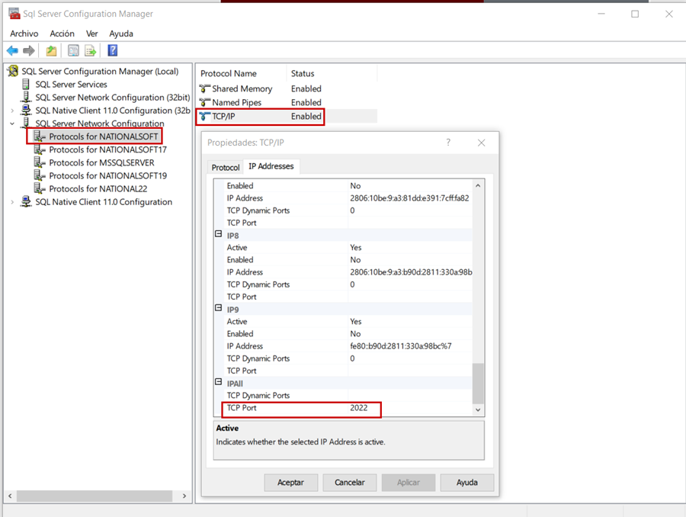The image size is (686, 517).
Task: Click the property list vertical scrollbar thumb
Action: click(478, 384)
